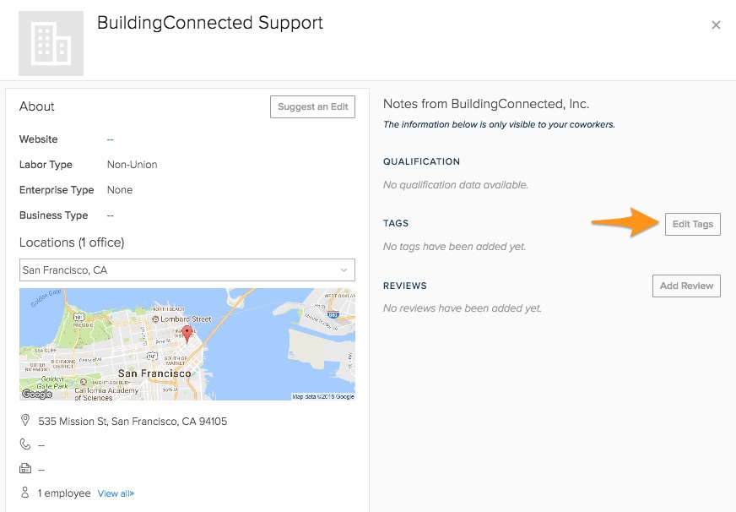Click the orange arrow pointing to Edit Tags
This screenshot has height=512, width=736.
tap(624, 223)
